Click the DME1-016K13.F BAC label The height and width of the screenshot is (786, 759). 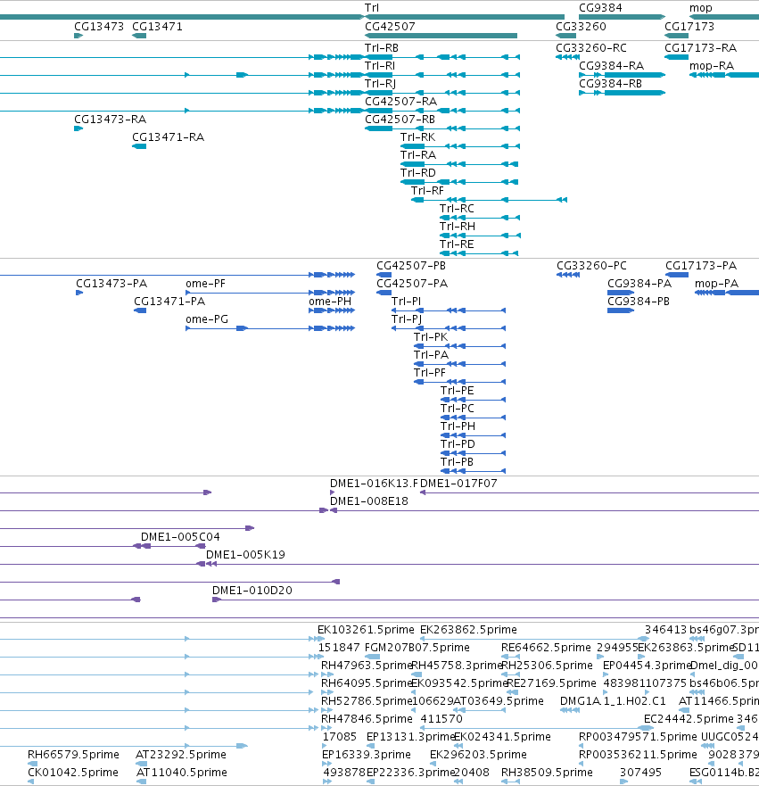pyautogui.click(x=373, y=484)
